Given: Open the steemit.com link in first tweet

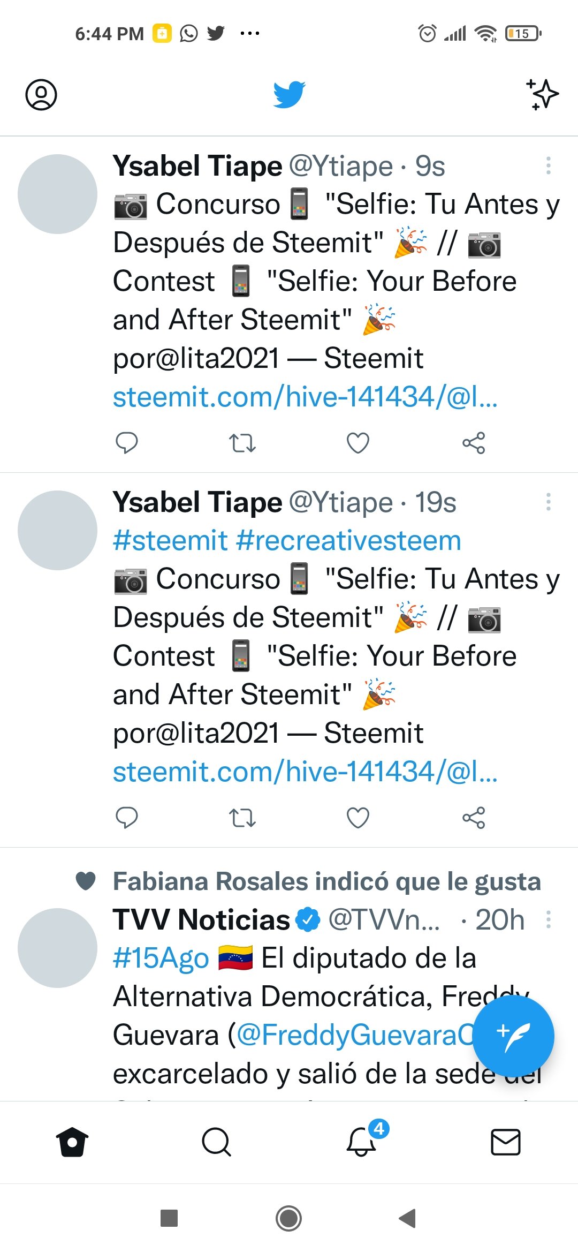Looking at the screenshot, I should [305, 397].
